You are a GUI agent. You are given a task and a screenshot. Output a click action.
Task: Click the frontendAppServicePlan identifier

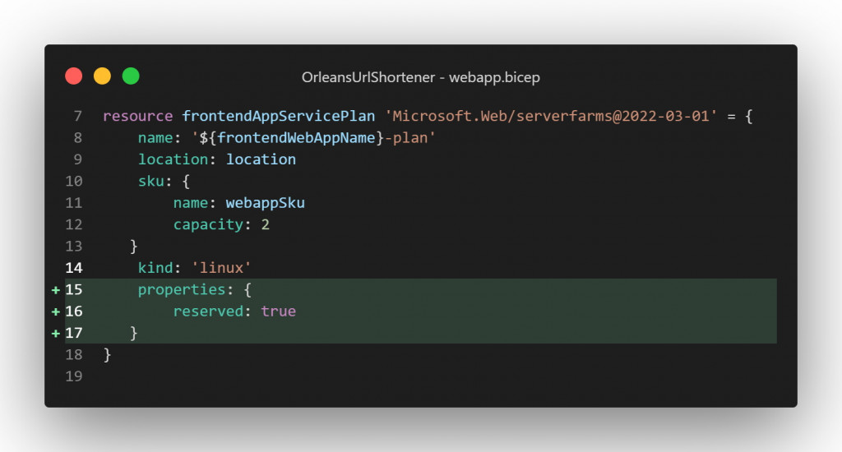tap(279, 117)
